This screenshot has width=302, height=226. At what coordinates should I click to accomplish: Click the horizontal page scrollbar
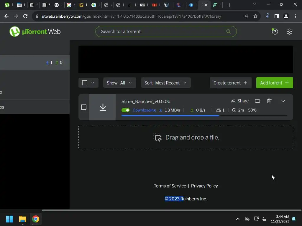point(171,210)
